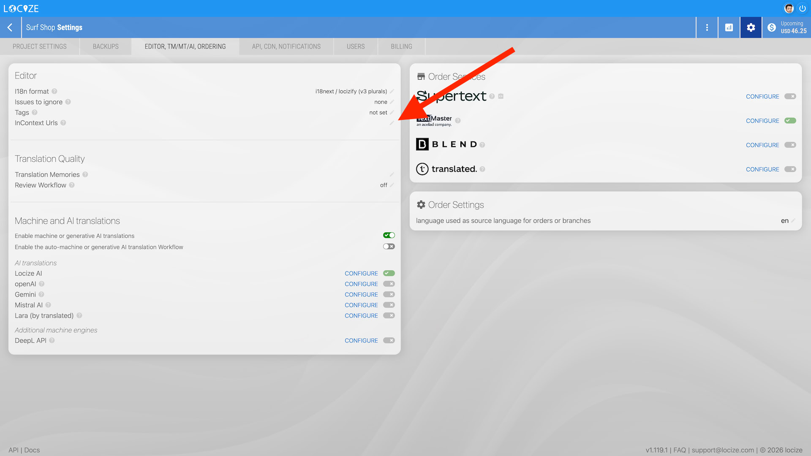Click the settings gear icon in header
811x456 pixels.
(x=751, y=27)
